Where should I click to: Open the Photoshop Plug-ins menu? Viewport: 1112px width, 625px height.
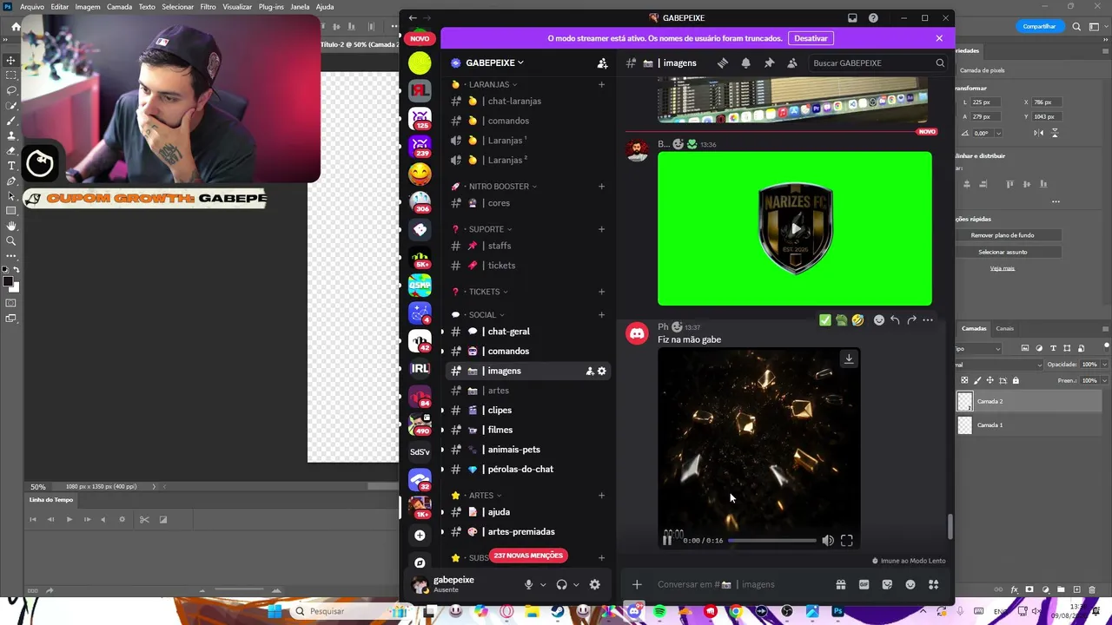(271, 6)
